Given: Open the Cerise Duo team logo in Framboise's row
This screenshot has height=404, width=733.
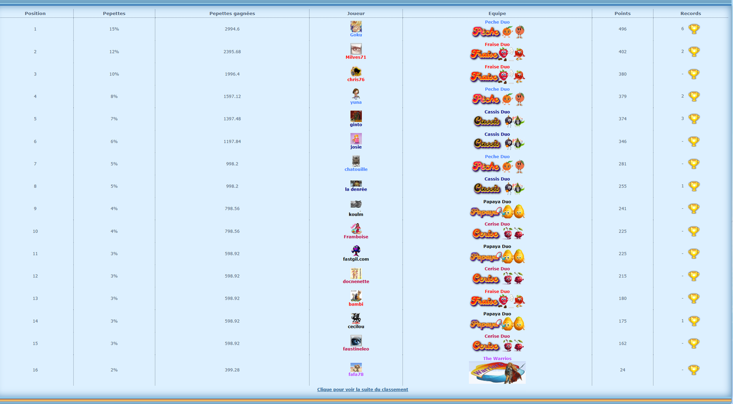Looking at the screenshot, I should point(497,233).
